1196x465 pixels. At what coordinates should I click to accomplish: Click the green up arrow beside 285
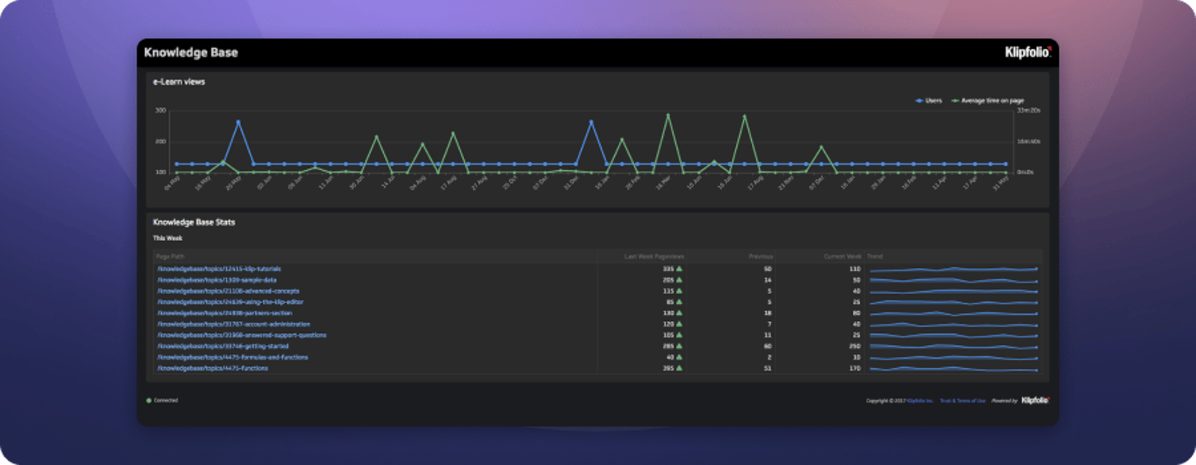(x=679, y=346)
